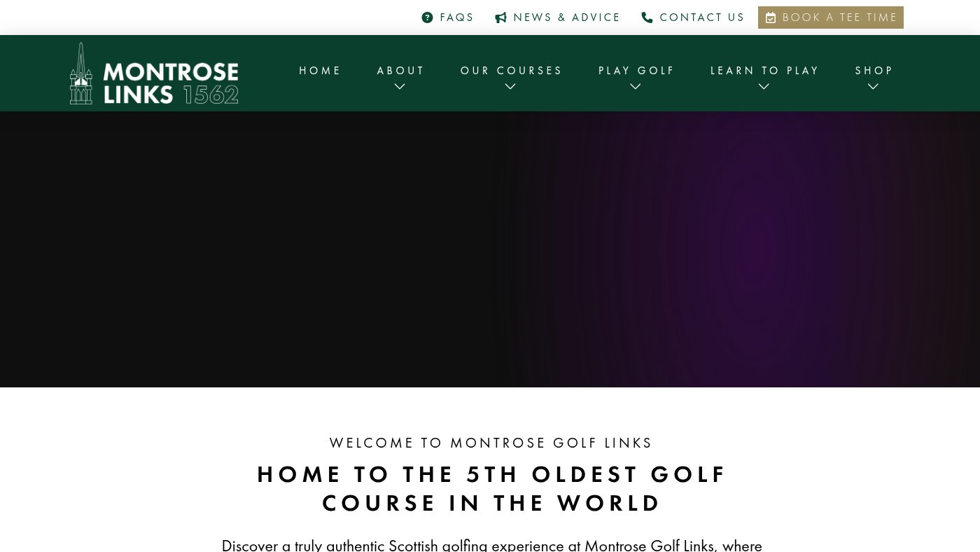The width and height of the screenshot is (980, 552).
Task: Expand the Our Courses dropdown chevron
Action: tap(510, 87)
